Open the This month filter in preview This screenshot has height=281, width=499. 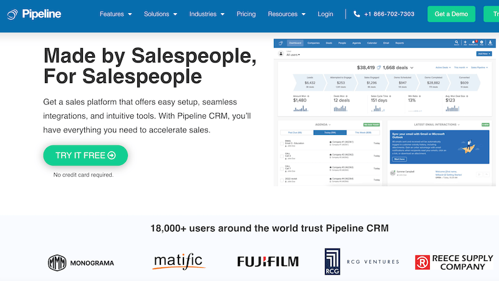coord(460,67)
